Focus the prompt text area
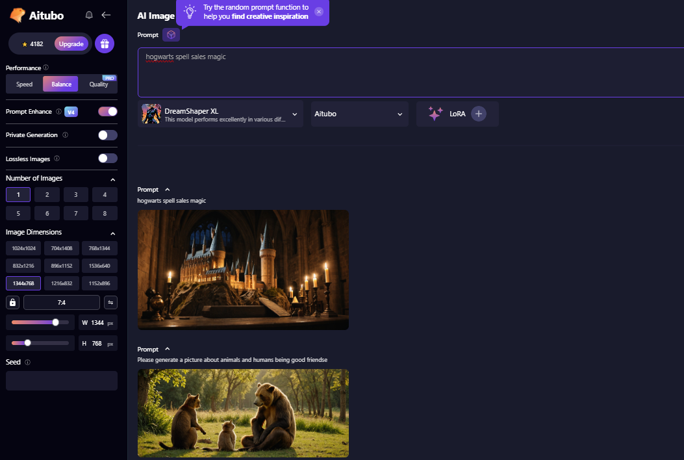This screenshot has height=460, width=684. click(411, 73)
